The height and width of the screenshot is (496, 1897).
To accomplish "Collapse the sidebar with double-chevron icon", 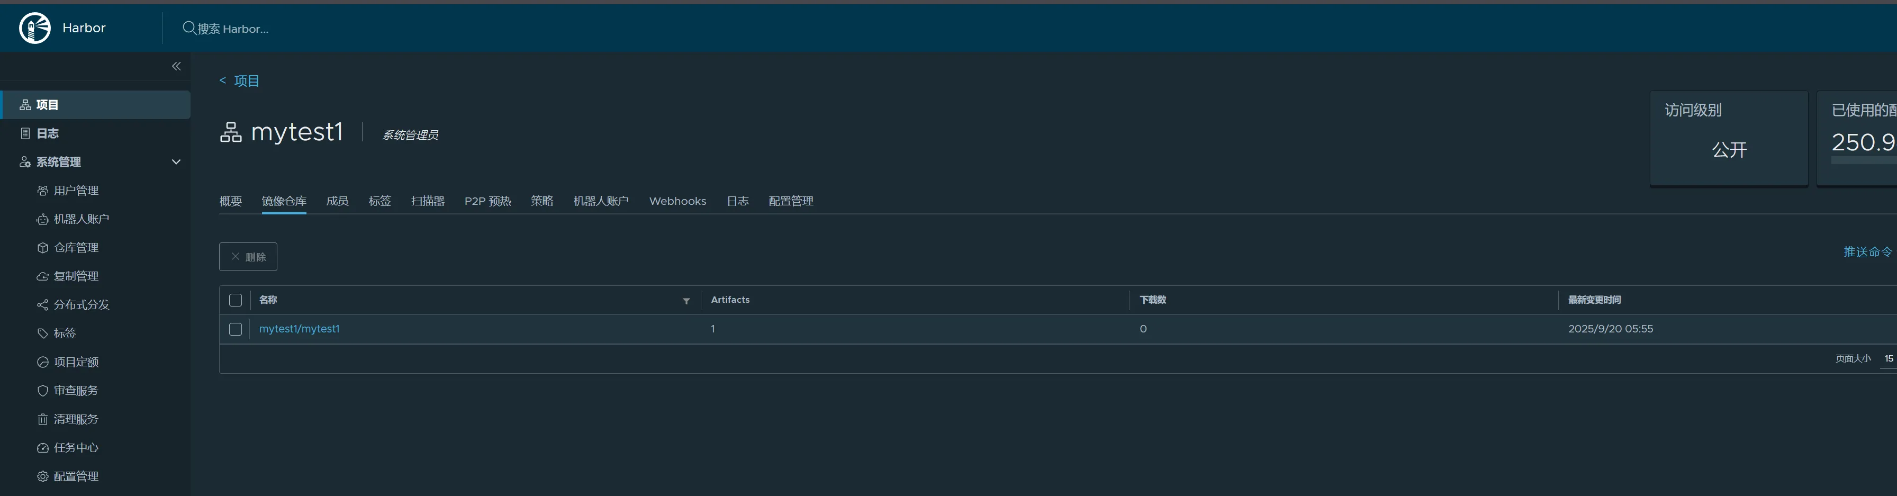I will (x=176, y=66).
